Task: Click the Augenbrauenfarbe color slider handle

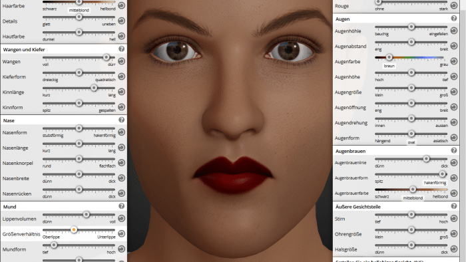Action: (413, 190)
